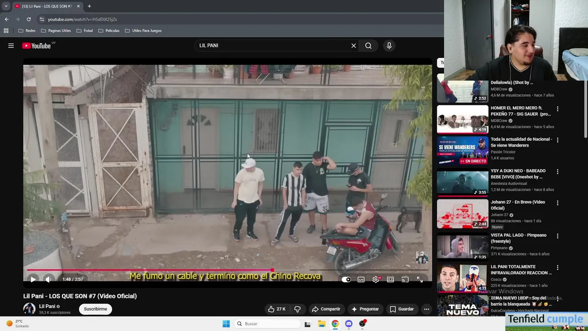Image resolution: width=588 pixels, height=331 pixels.
Task: Open the Lil Pani channel name link
Action: [47, 306]
